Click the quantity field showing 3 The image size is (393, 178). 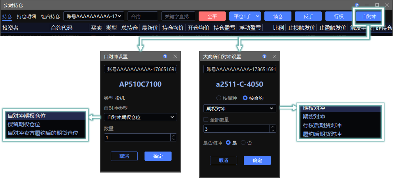click(x=237, y=129)
